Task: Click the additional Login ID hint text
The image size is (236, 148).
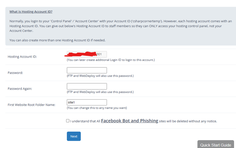Action: click(111, 60)
